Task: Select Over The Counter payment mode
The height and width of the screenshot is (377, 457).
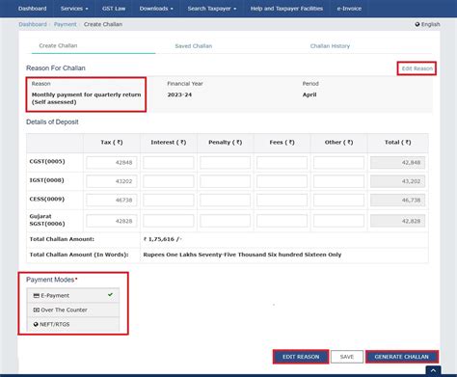Action: pos(73,310)
